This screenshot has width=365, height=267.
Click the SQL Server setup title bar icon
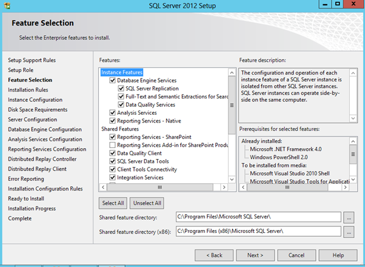pyautogui.click(x=7, y=5)
